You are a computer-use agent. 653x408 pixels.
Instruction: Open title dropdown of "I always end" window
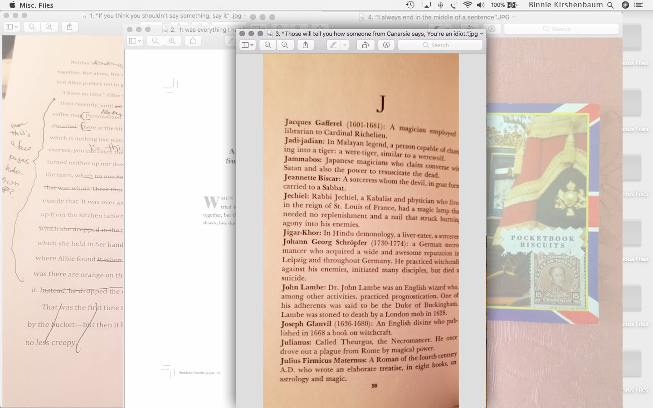coord(514,17)
